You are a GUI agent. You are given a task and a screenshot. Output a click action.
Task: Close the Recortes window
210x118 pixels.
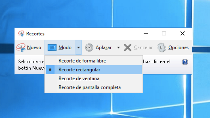pos(182,34)
